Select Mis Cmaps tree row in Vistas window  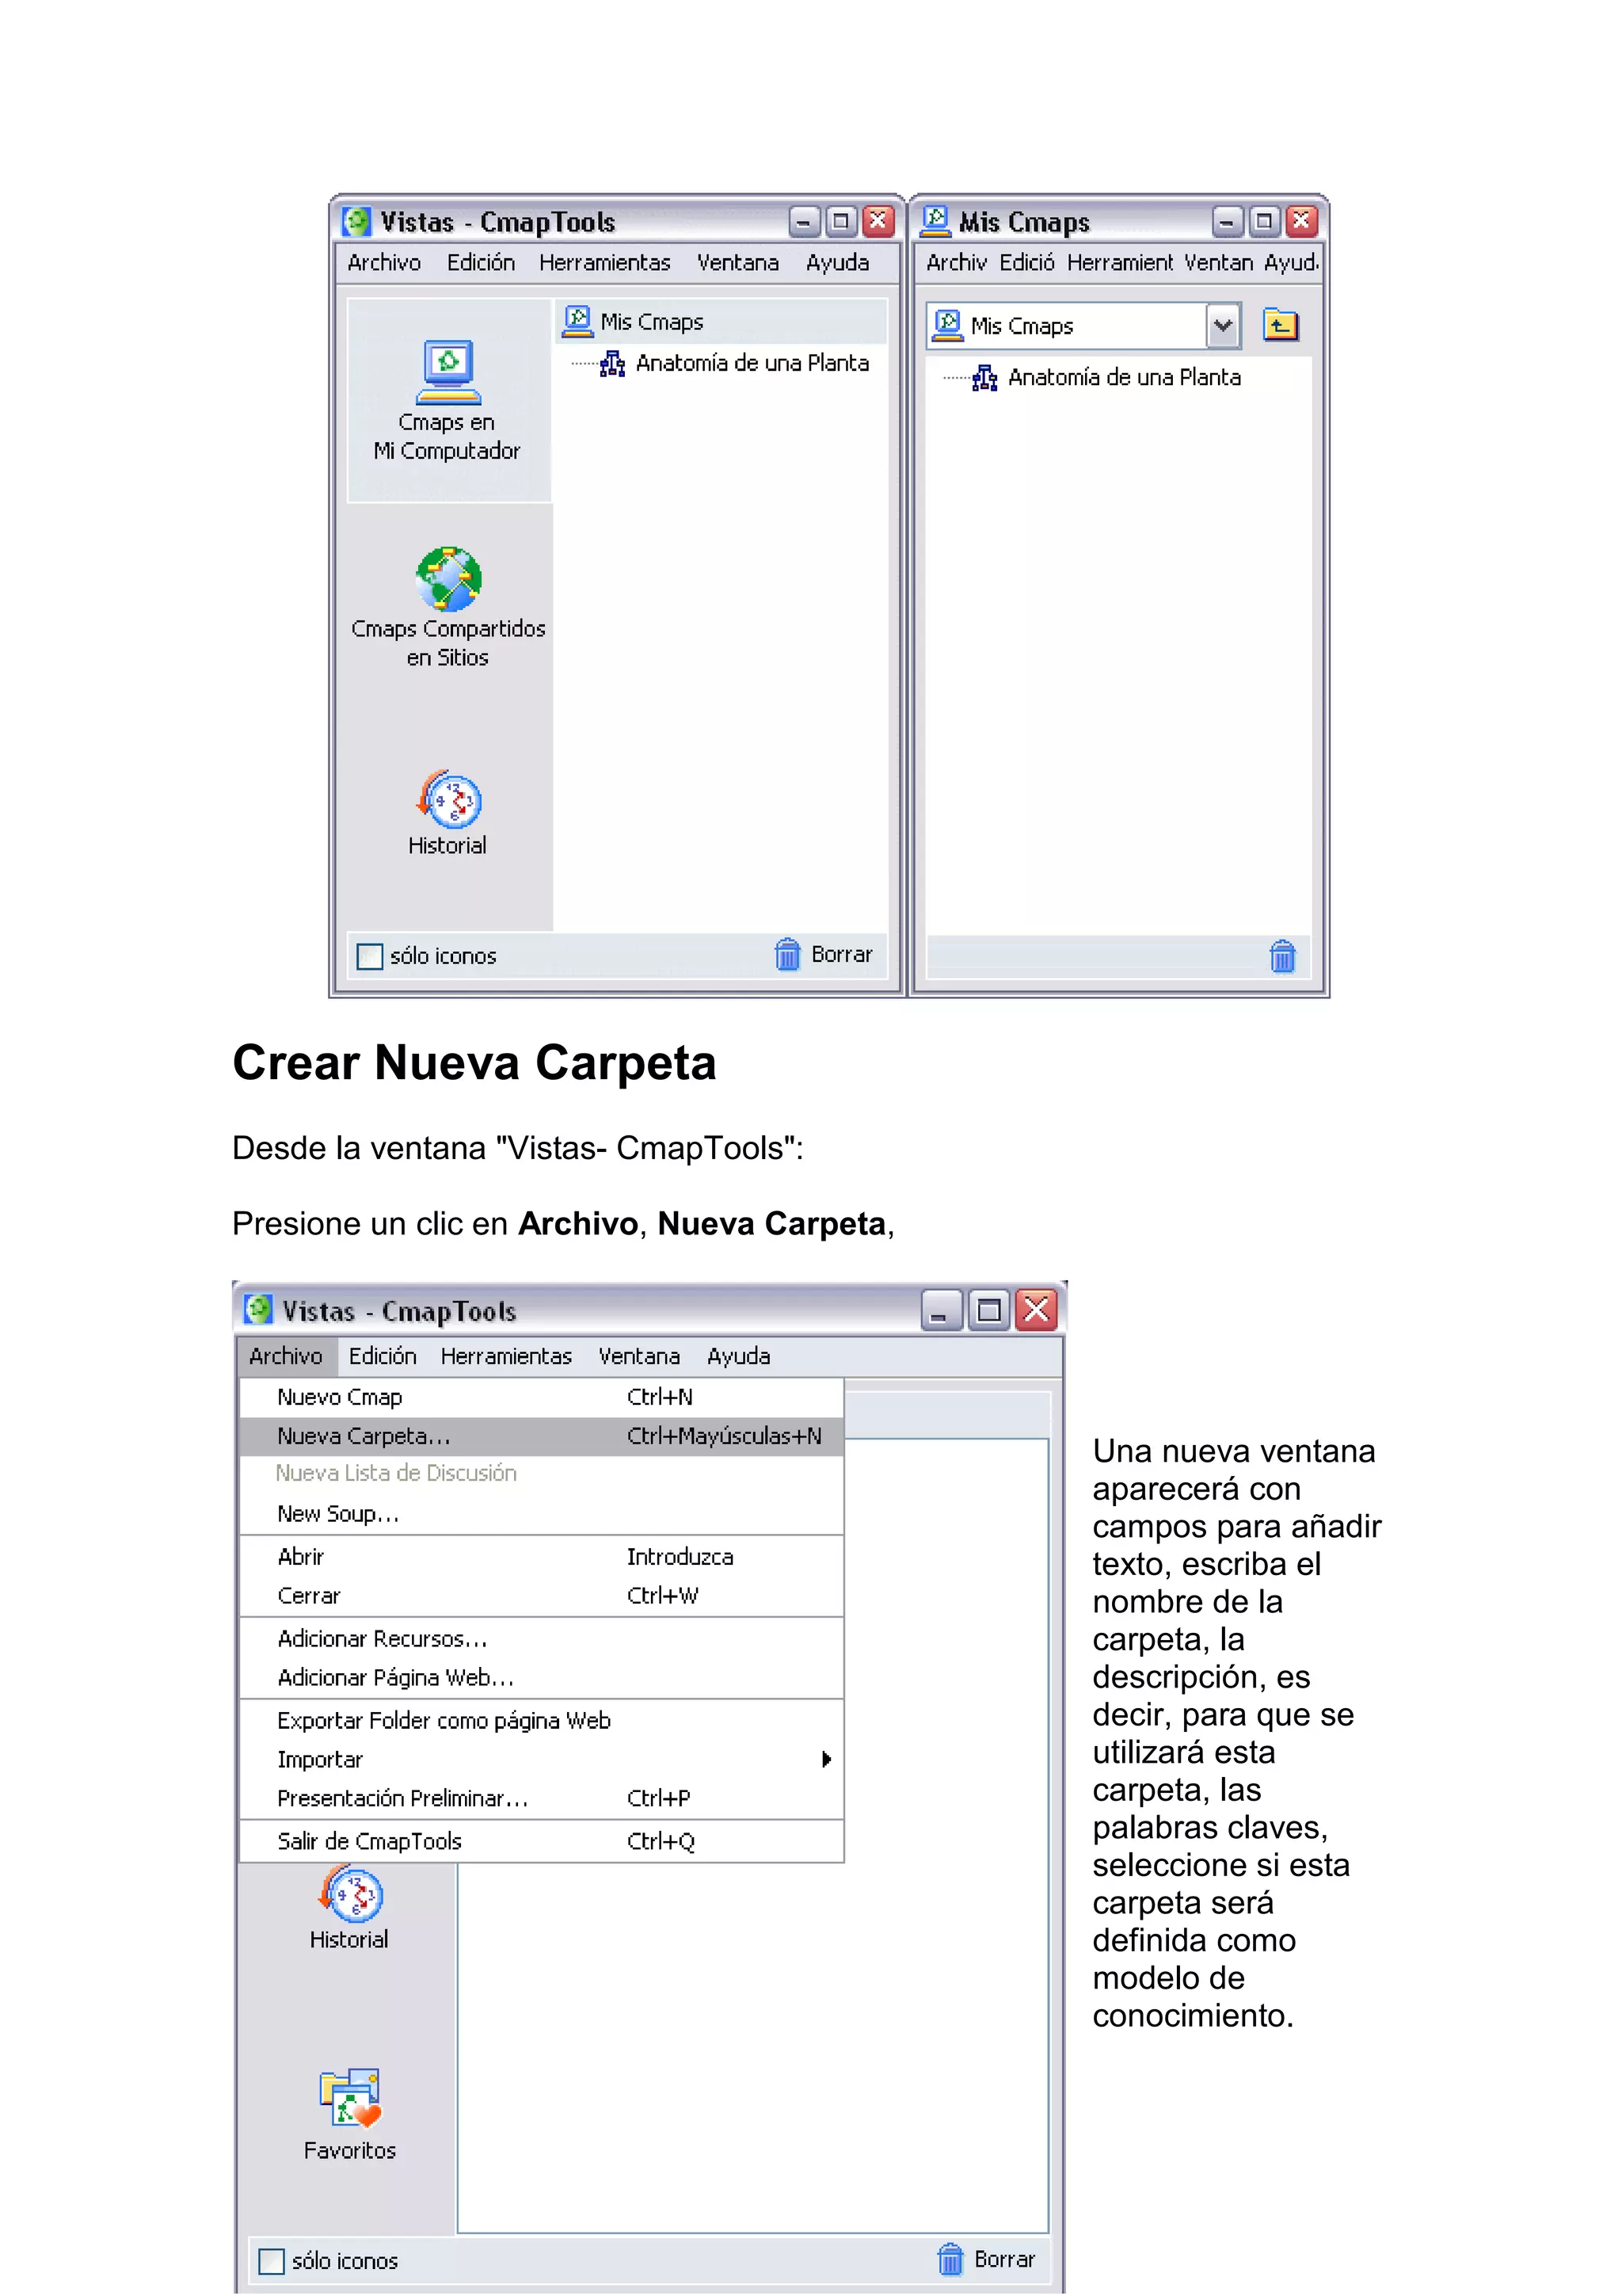click(721, 322)
